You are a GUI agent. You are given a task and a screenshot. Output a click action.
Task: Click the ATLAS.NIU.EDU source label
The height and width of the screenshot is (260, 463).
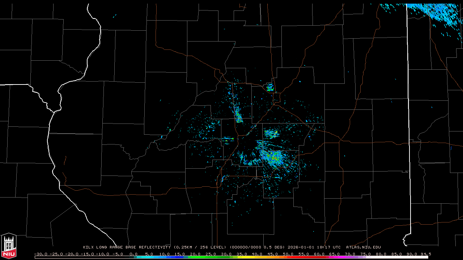(364, 247)
